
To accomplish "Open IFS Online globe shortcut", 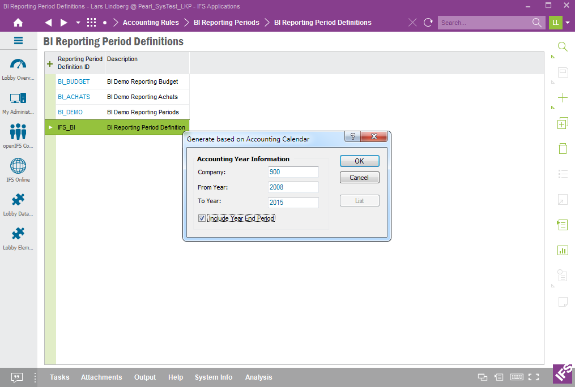I will [x=18, y=170].
